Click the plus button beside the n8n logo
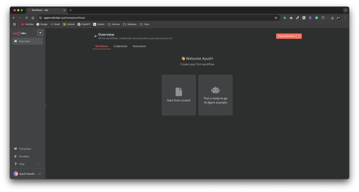Screen dimensions: 359x192 (40, 33)
